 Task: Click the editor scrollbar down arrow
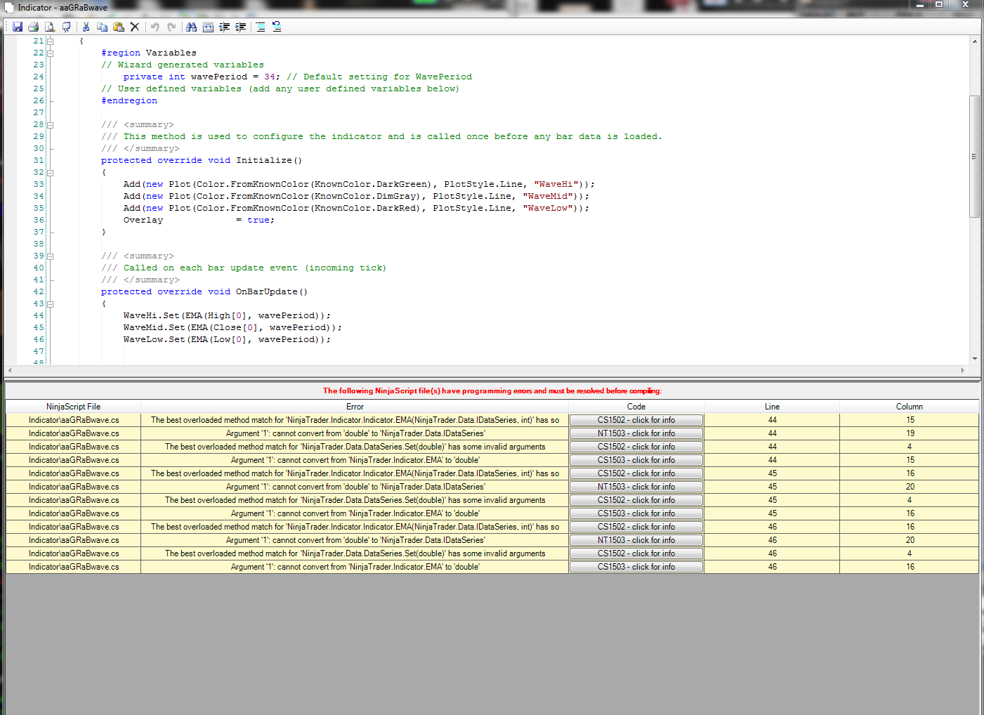pyautogui.click(x=974, y=359)
